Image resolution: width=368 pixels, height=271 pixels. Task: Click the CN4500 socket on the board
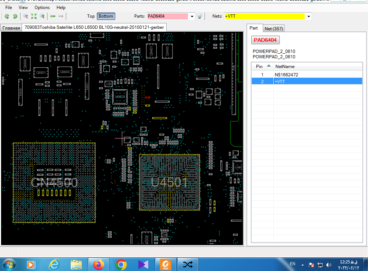tap(54, 182)
